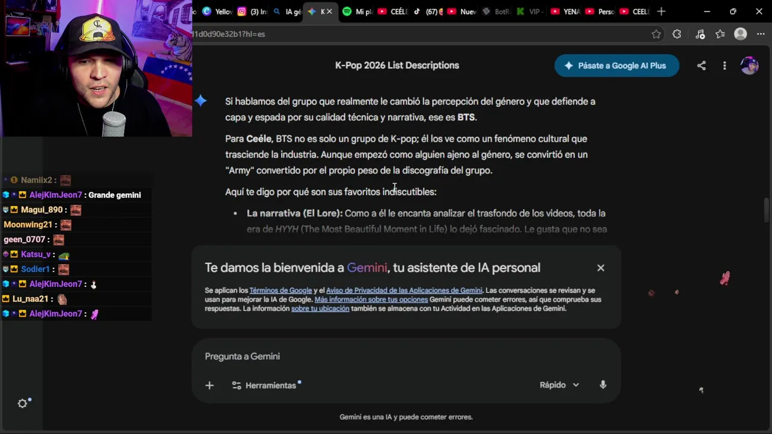This screenshot has width=772, height=434.
Task: Click La narrativa (El Lore) bullet heading
Action: [x=295, y=213]
